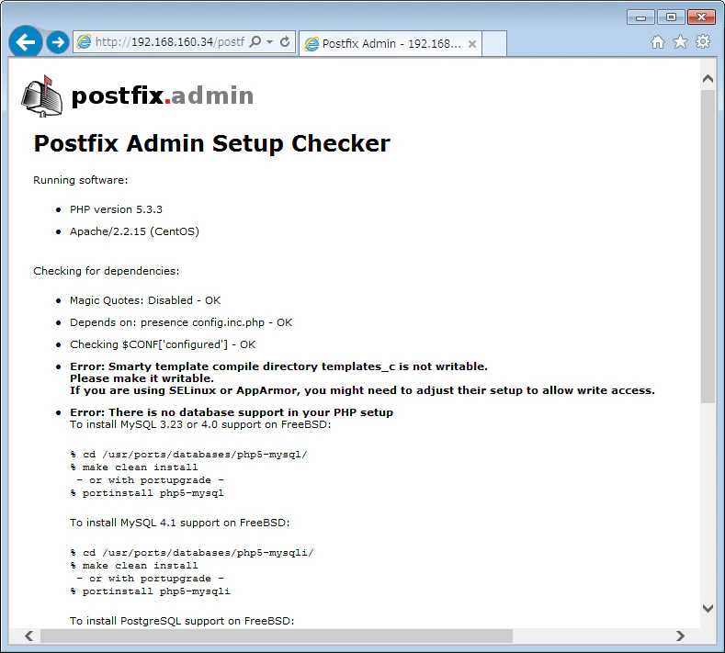Click the vertical scrollbar thumb
This screenshot has height=653, width=725.
pos(708,246)
